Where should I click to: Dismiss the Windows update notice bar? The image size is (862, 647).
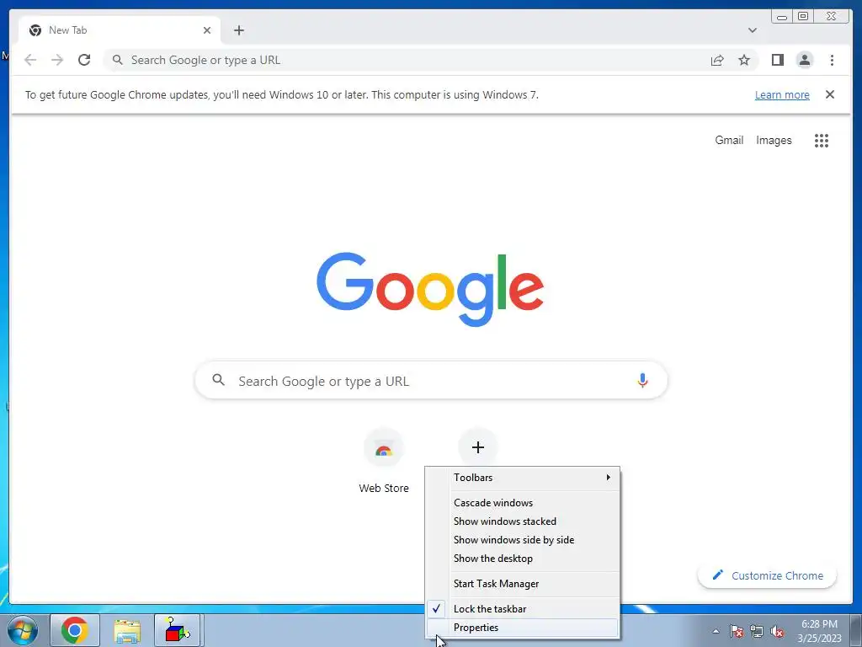(829, 94)
